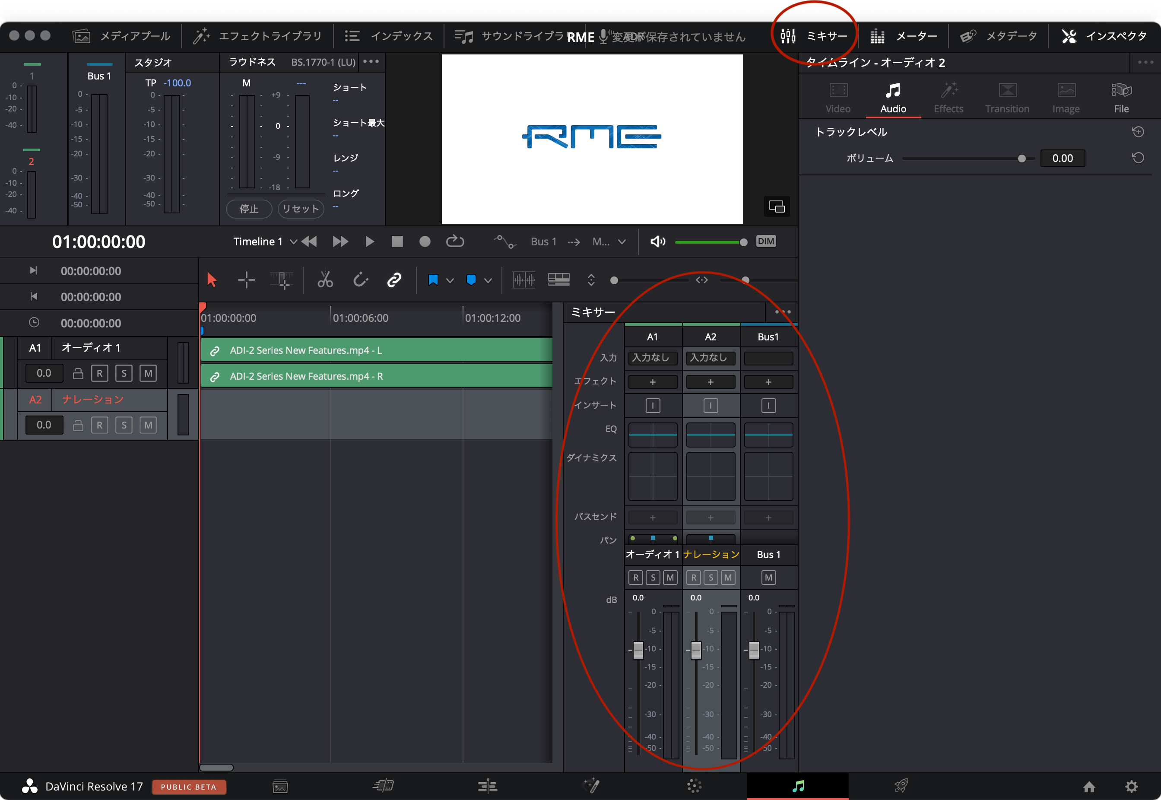Toggle the DIM monitor button
Image resolution: width=1161 pixels, height=800 pixels.
(766, 241)
